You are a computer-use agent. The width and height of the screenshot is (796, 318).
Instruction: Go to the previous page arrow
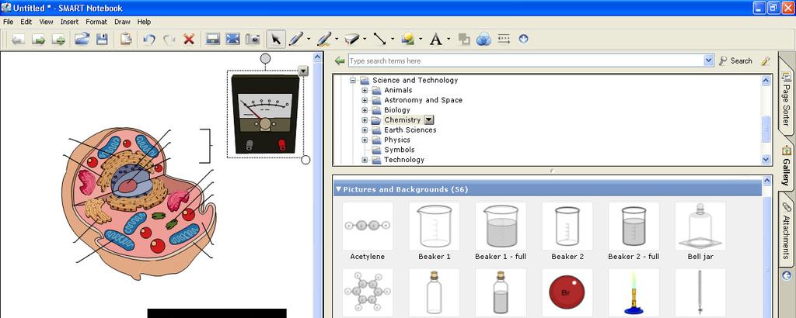click(x=18, y=39)
